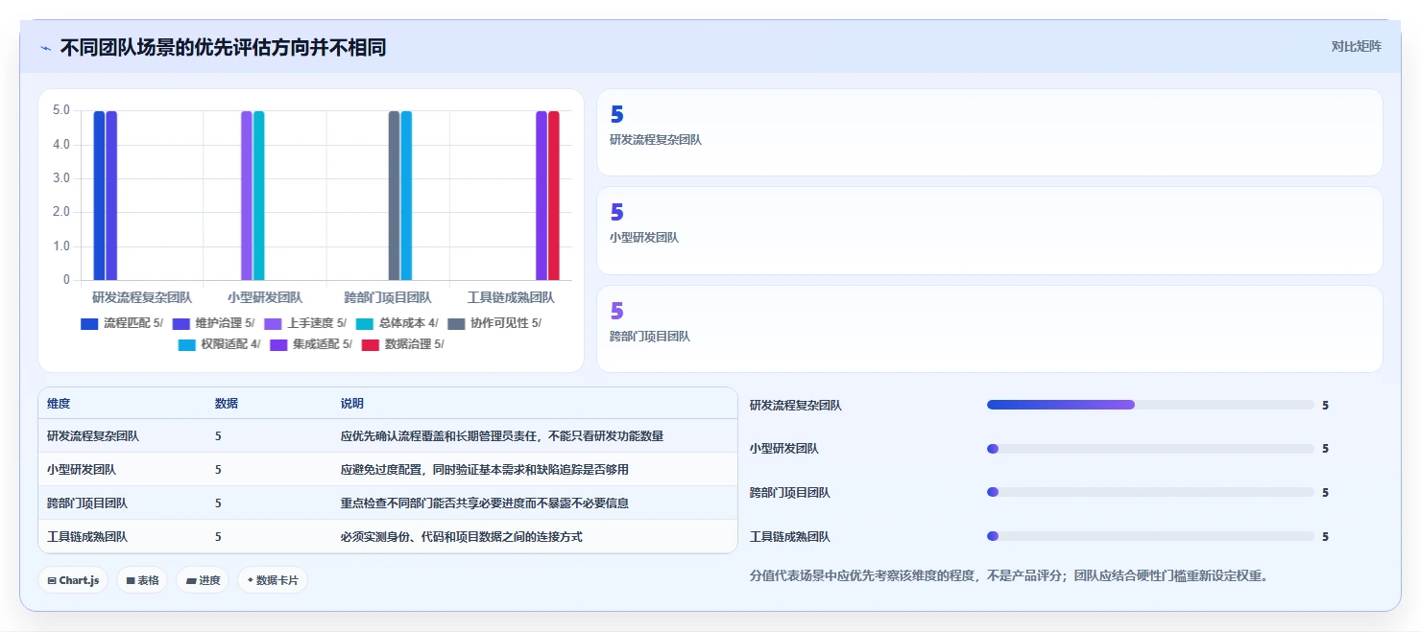Toggle the 维护治理 legend entry
This screenshot has width=1421, height=632.
(x=213, y=323)
